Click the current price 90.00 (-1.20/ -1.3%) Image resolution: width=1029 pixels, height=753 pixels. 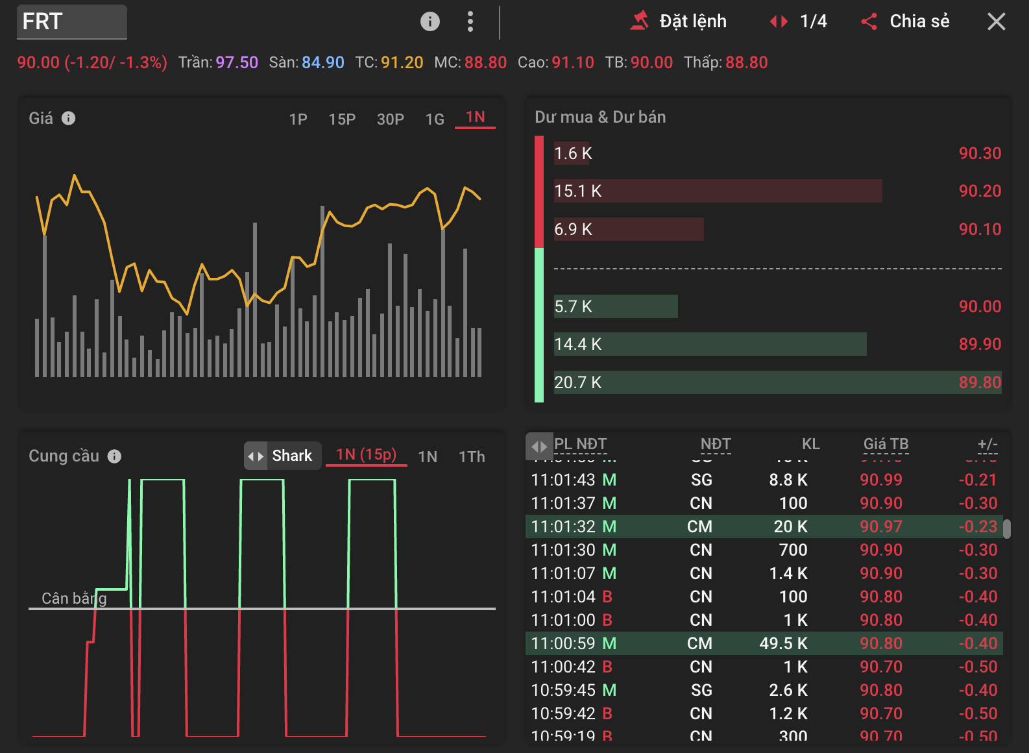(92, 62)
